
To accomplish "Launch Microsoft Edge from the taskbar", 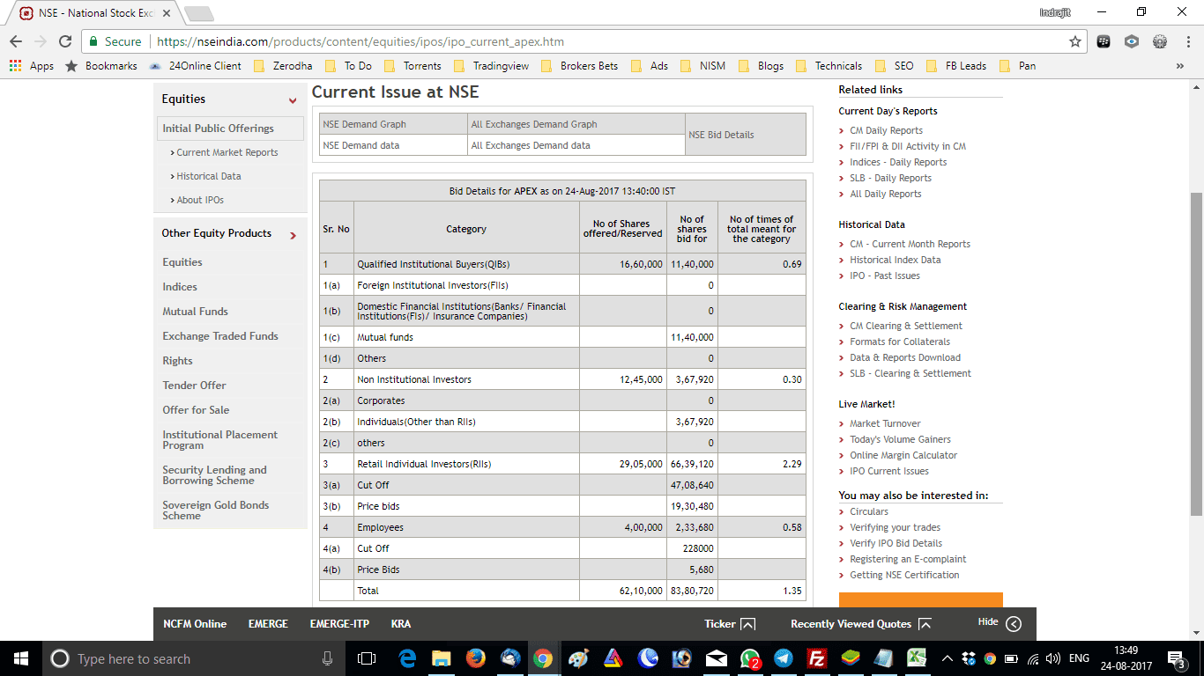I will (407, 658).
